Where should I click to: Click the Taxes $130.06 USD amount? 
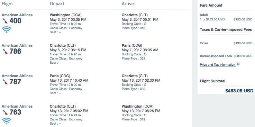(243, 43)
